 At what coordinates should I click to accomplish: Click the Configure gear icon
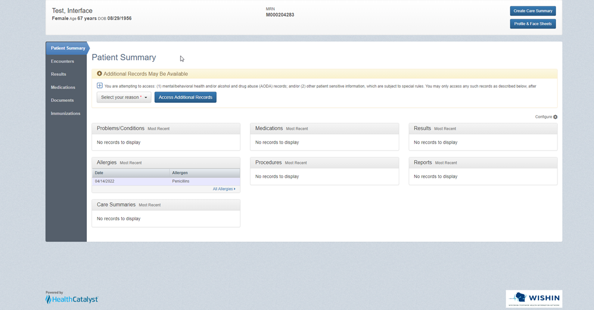click(555, 117)
